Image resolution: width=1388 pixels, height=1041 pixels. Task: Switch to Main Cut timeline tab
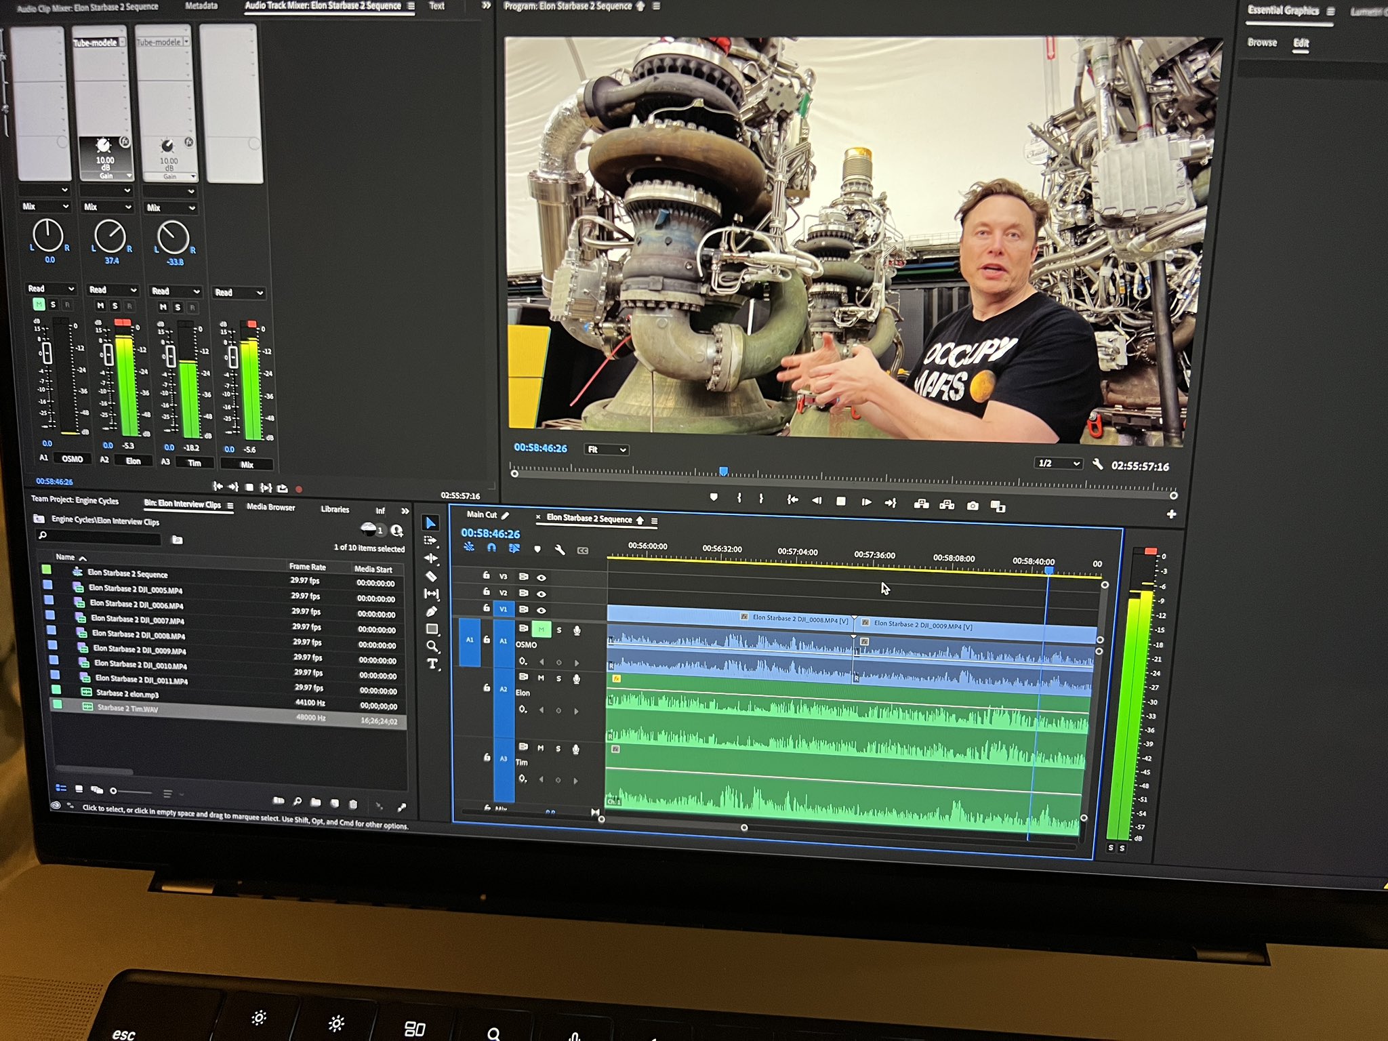482,514
